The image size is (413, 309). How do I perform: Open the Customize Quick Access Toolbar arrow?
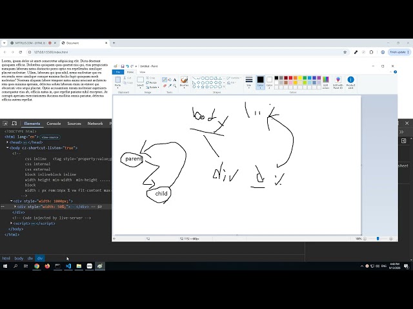coord(136,66)
